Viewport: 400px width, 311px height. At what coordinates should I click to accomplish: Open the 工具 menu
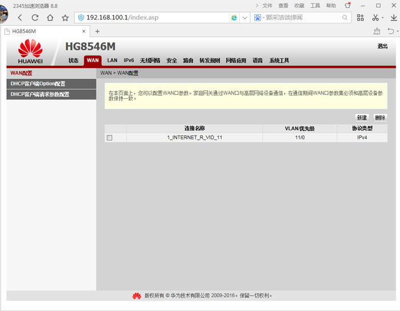click(x=315, y=5)
